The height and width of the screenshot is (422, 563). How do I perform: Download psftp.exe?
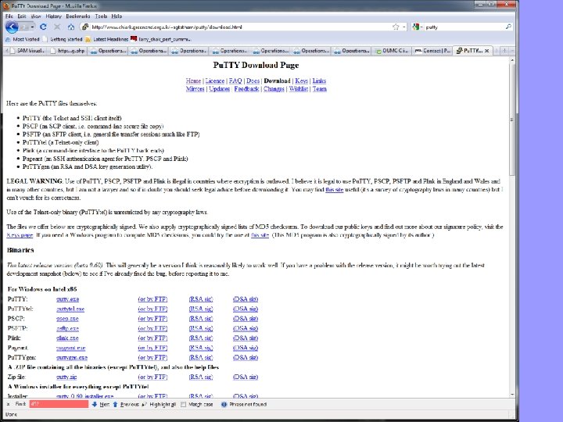click(67, 328)
